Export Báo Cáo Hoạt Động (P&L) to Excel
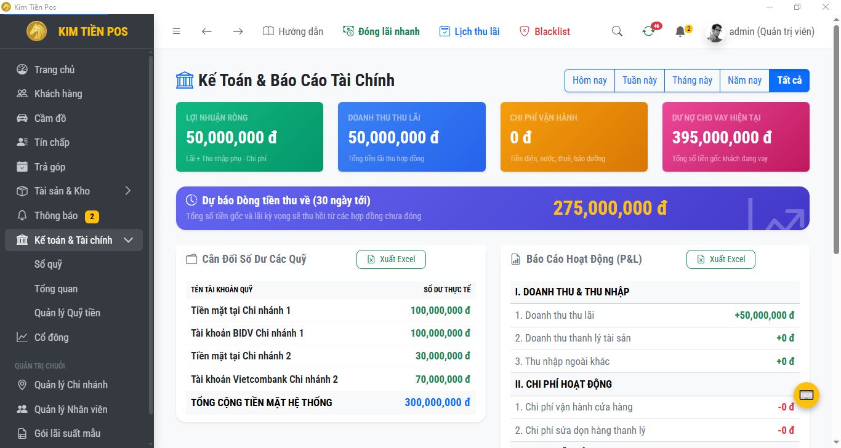 coord(721,259)
